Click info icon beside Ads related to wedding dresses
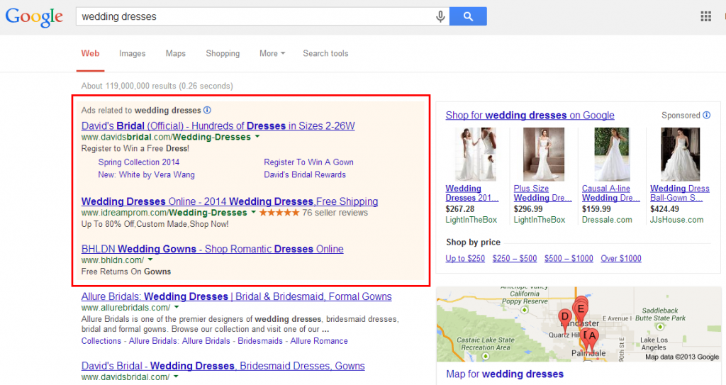Viewport: 726px width, 385px height. pyautogui.click(x=208, y=111)
